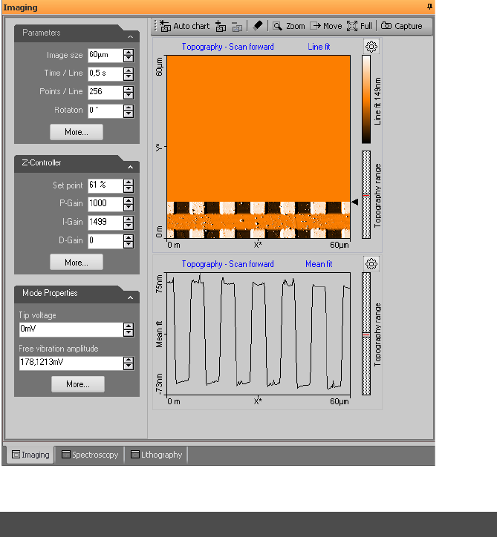Increase the I-Gain value
The image size is (497, 537).
click(129, 220)
